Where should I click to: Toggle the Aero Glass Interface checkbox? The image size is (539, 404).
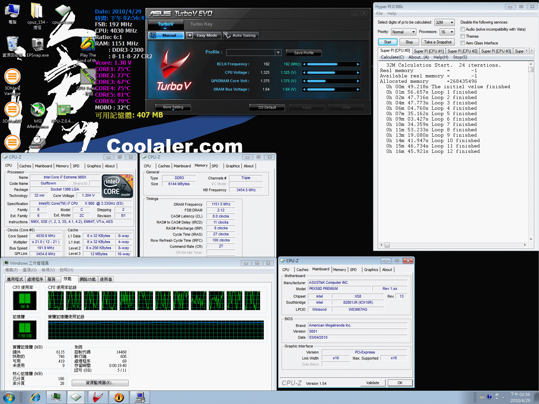[x=463, y=43]
